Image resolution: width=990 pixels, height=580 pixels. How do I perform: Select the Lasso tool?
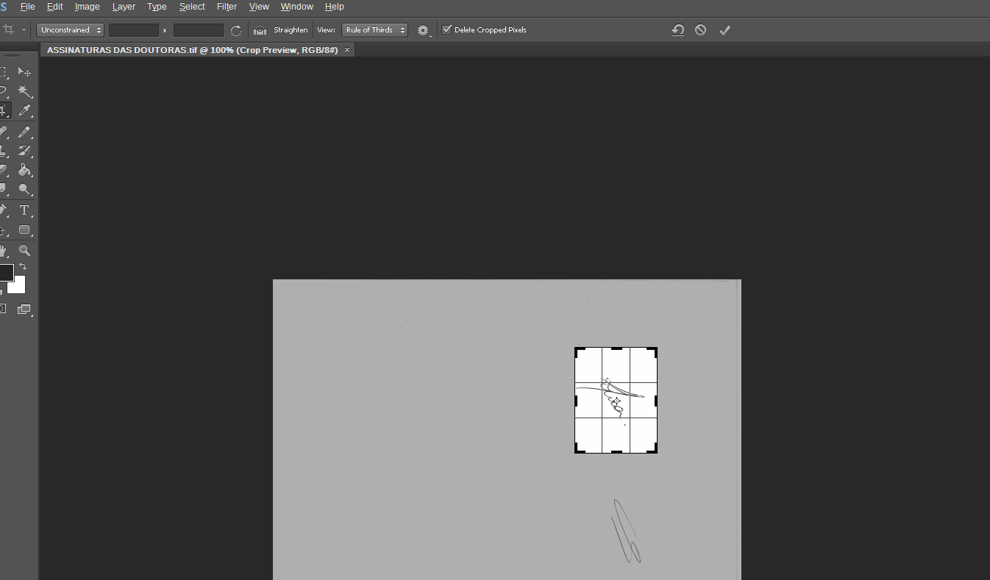3,91
